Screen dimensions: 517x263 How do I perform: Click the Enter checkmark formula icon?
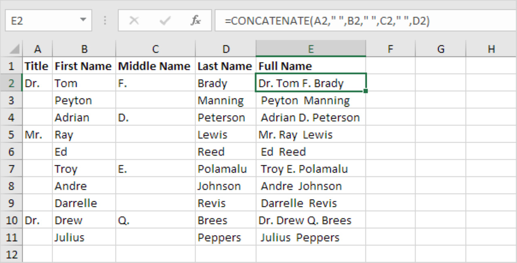click(165, 21)
